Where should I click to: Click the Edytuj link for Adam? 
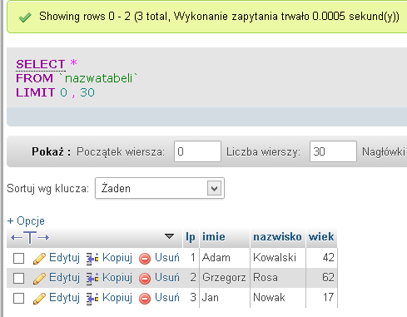(x=64, y=258)
